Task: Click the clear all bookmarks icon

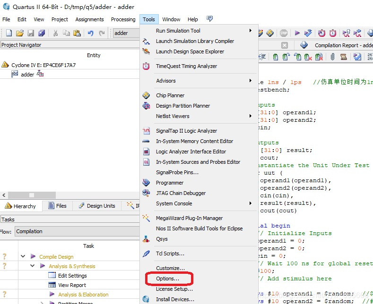Action: pyautogui.click(x=319, y=57)
